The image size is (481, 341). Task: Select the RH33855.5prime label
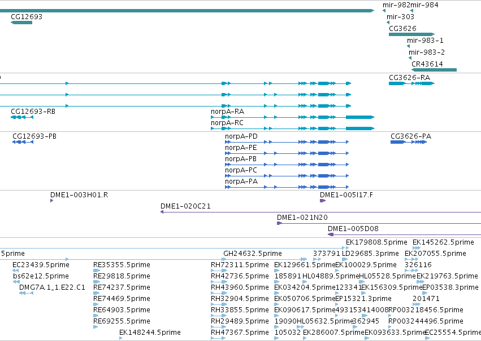(240, 310)
